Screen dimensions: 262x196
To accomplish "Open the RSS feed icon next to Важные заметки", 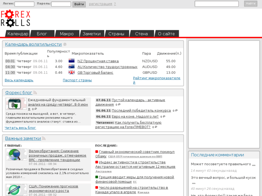I will coord(44,138).
